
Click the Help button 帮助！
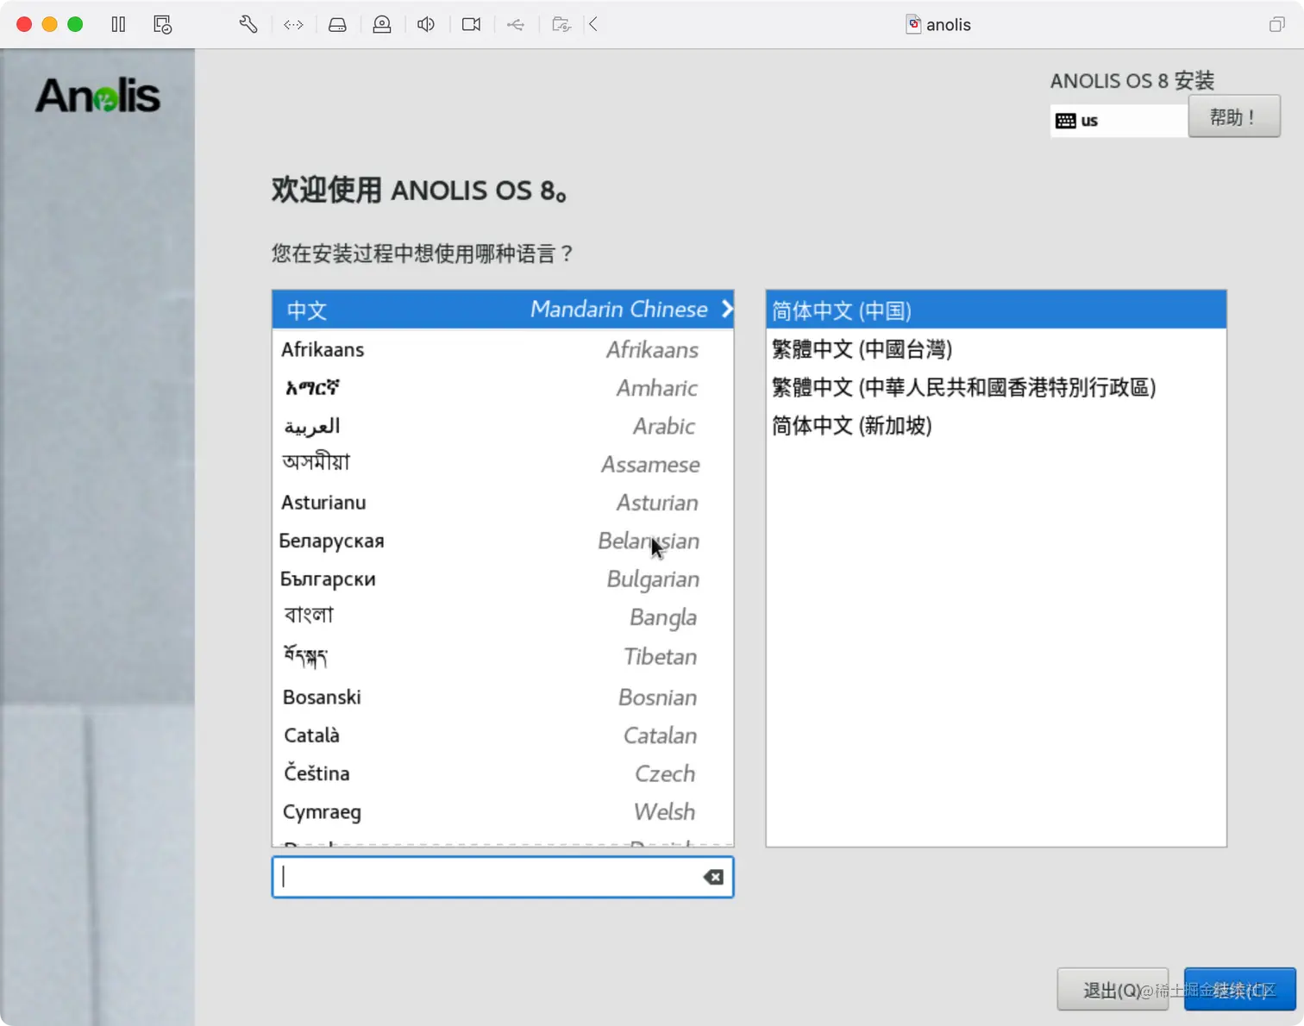click(x=1233, y=116)
